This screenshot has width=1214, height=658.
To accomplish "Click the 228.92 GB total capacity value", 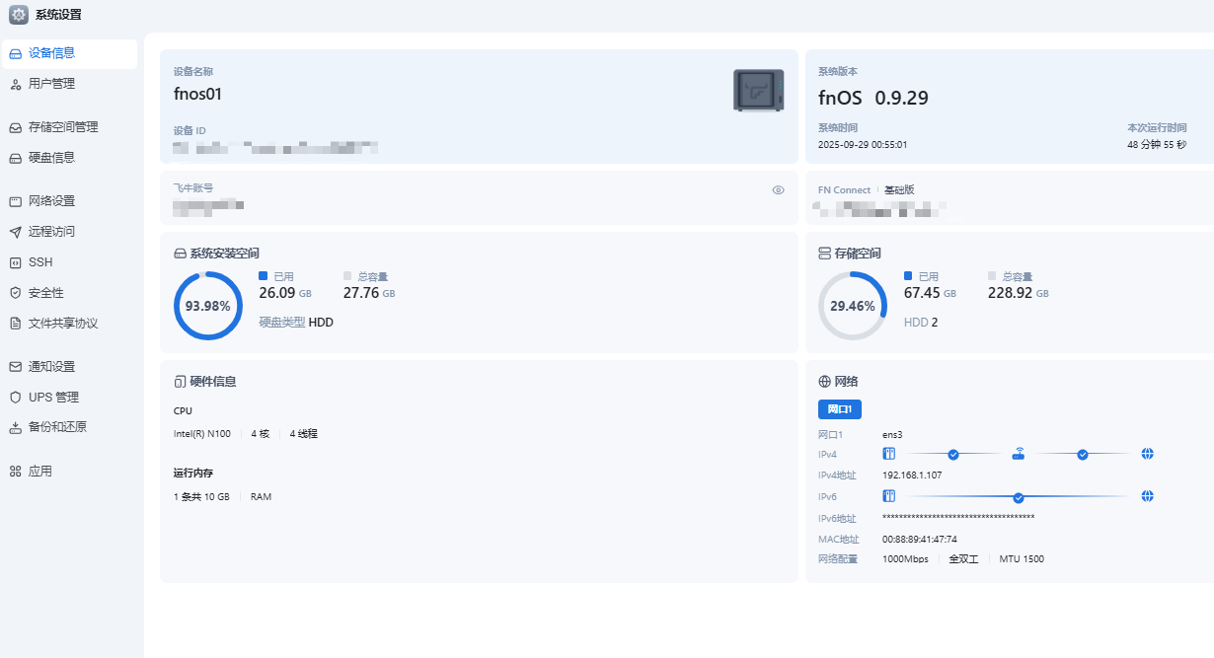I will click(x=1019, y=293).
